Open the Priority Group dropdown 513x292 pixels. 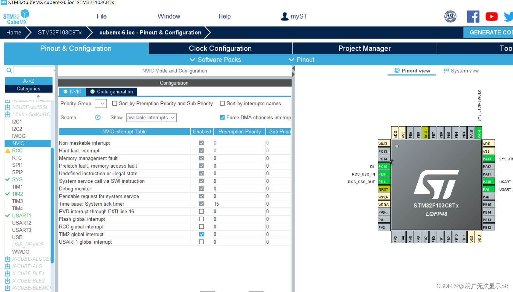pos(101,103)
